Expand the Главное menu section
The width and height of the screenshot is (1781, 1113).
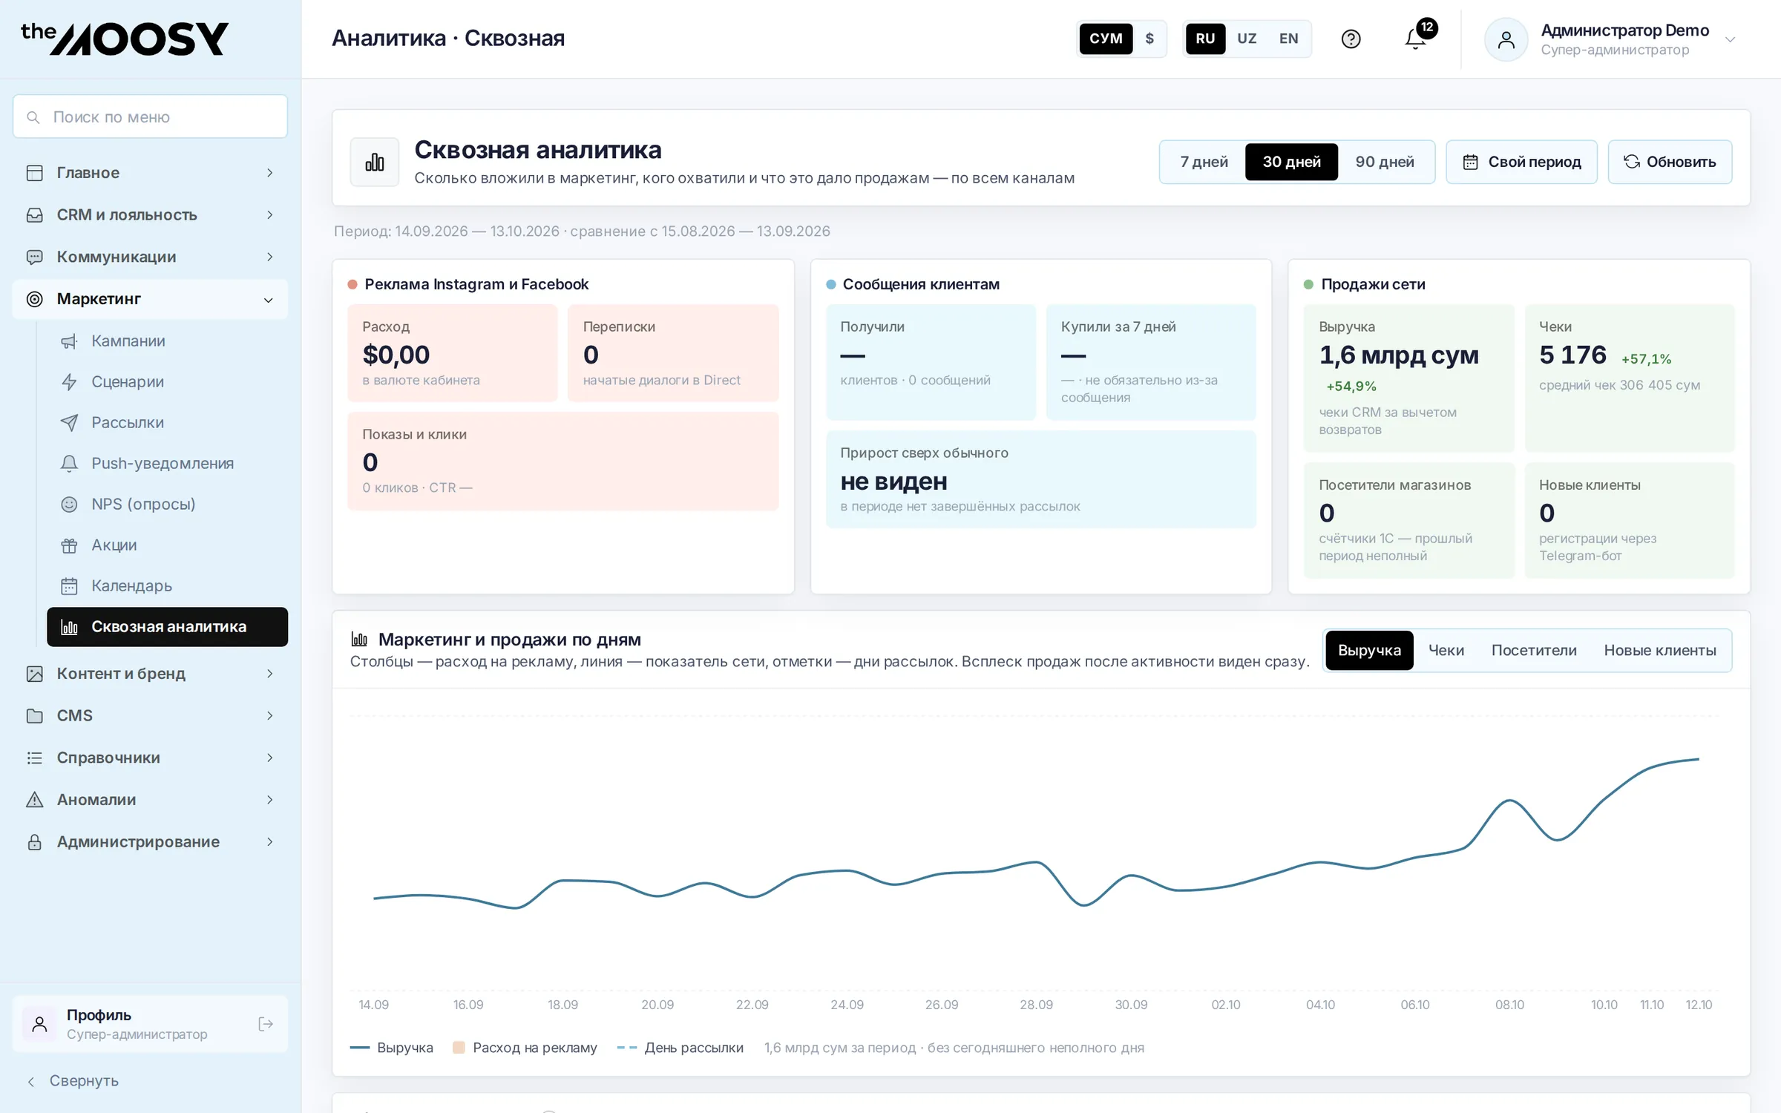point(150,173)
